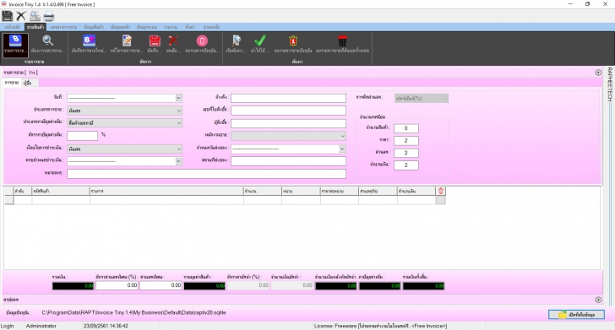Click the รายการ column header in grid
The height and width of the screenshot is (330, 615).
(166, 191)
